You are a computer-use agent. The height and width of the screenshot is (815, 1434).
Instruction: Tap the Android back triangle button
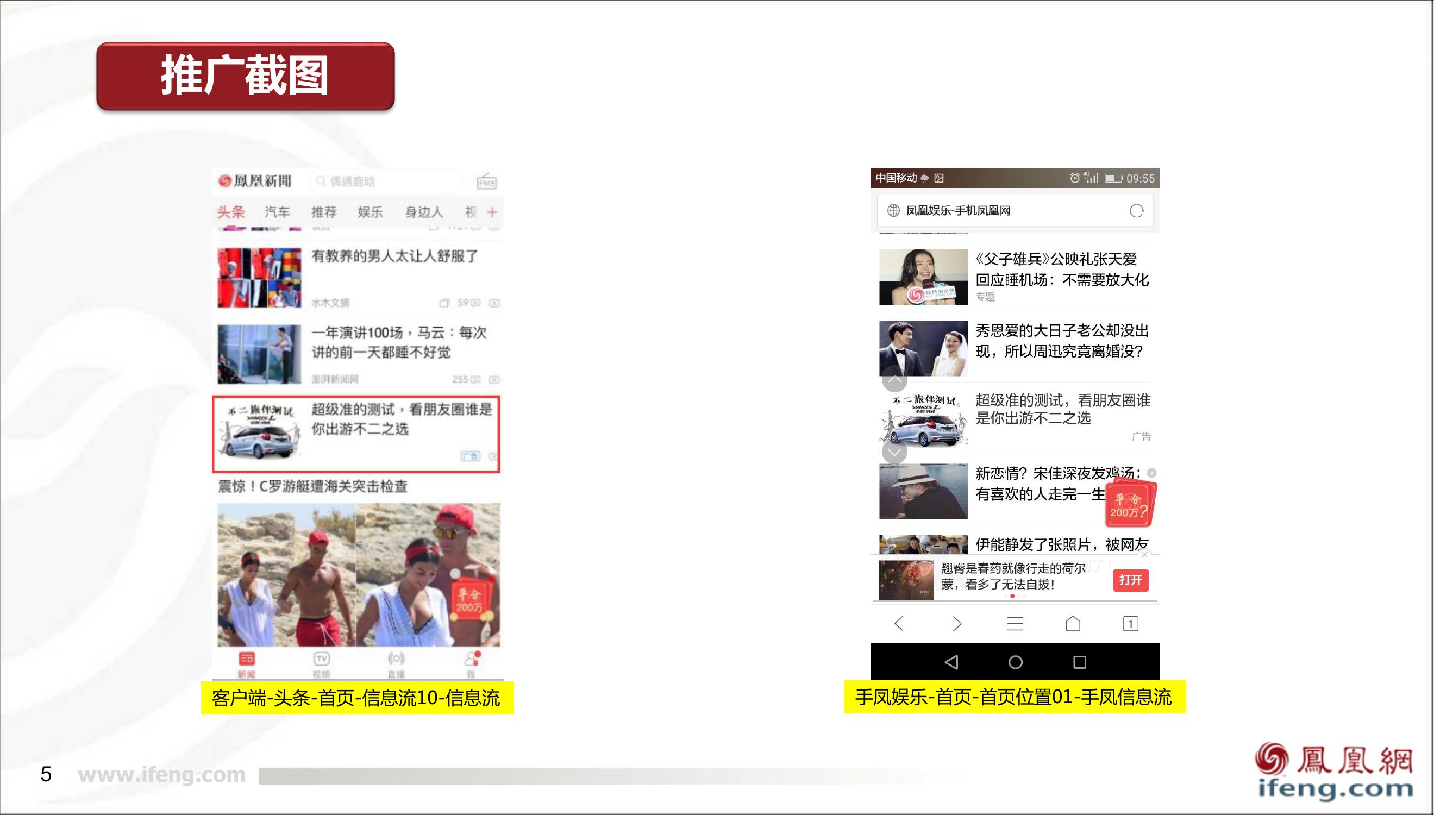click(x=951, y=663)
